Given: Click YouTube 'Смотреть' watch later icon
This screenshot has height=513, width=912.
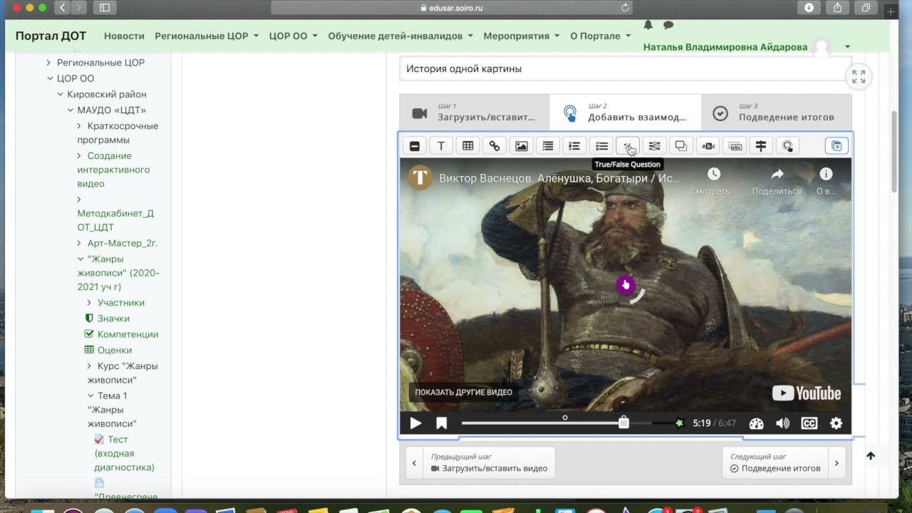Looking at the screenshot, I should click(x=713, y=174).
